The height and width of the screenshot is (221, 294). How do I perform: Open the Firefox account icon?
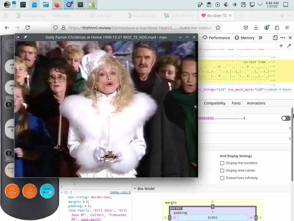point(266,28)
